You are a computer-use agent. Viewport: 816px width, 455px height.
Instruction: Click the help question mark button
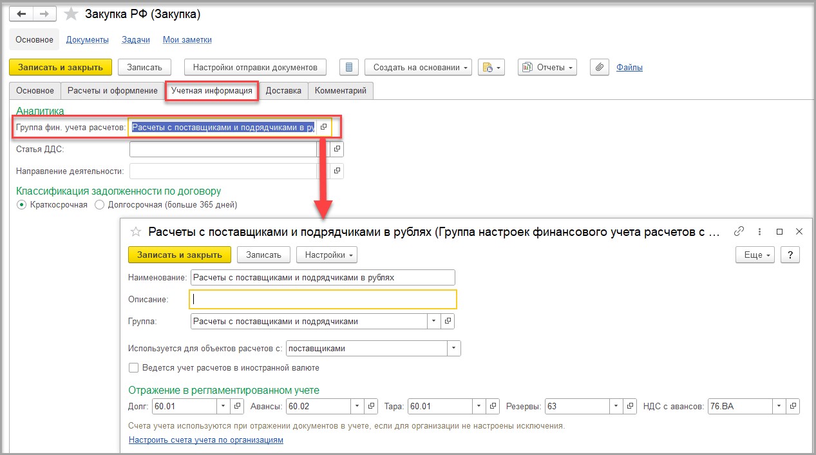(790, 255)
